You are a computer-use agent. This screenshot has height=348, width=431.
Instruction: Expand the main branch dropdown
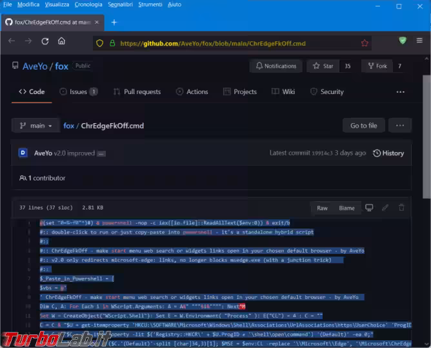pyautogui.click(x=36, y=126)
